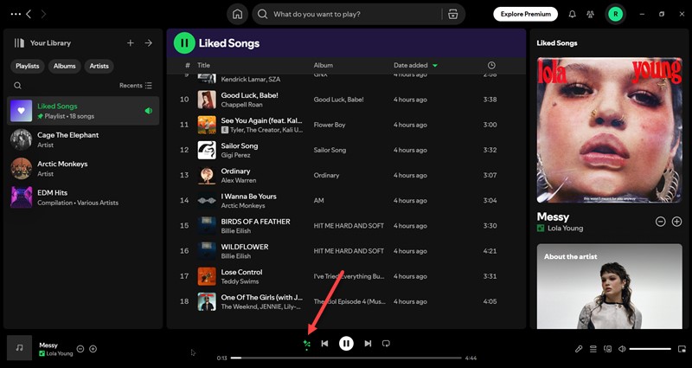Hide Messy using the side panel minus icon

[x=660, y=222]
